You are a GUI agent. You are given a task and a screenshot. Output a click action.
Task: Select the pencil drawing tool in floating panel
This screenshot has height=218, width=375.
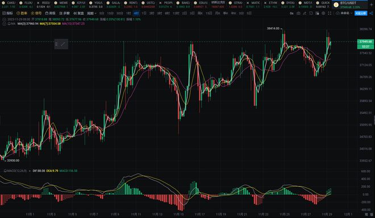[x=63, y=44]
